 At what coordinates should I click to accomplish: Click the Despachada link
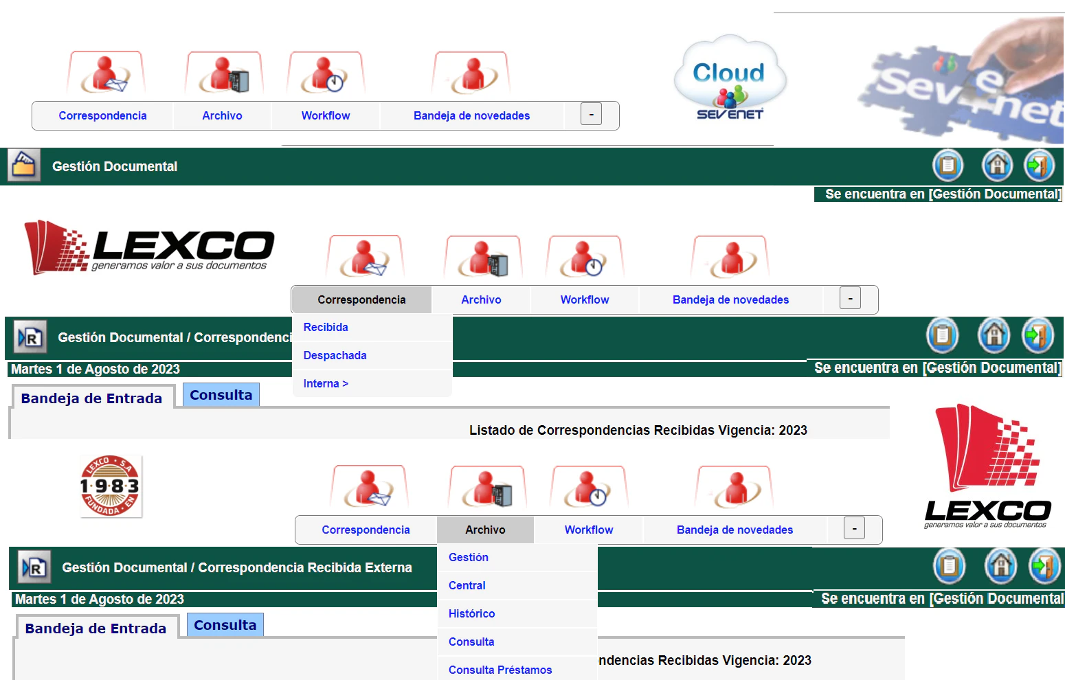pos(335,355)
